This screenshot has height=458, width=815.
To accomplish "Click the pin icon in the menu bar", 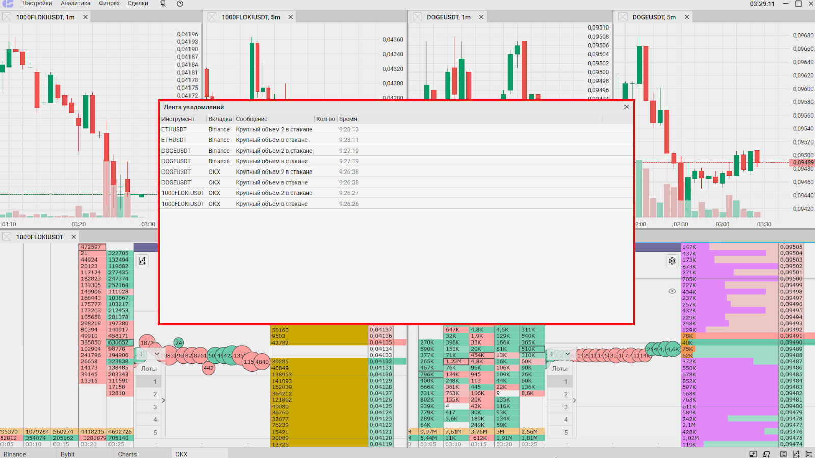I will point(162,4).
